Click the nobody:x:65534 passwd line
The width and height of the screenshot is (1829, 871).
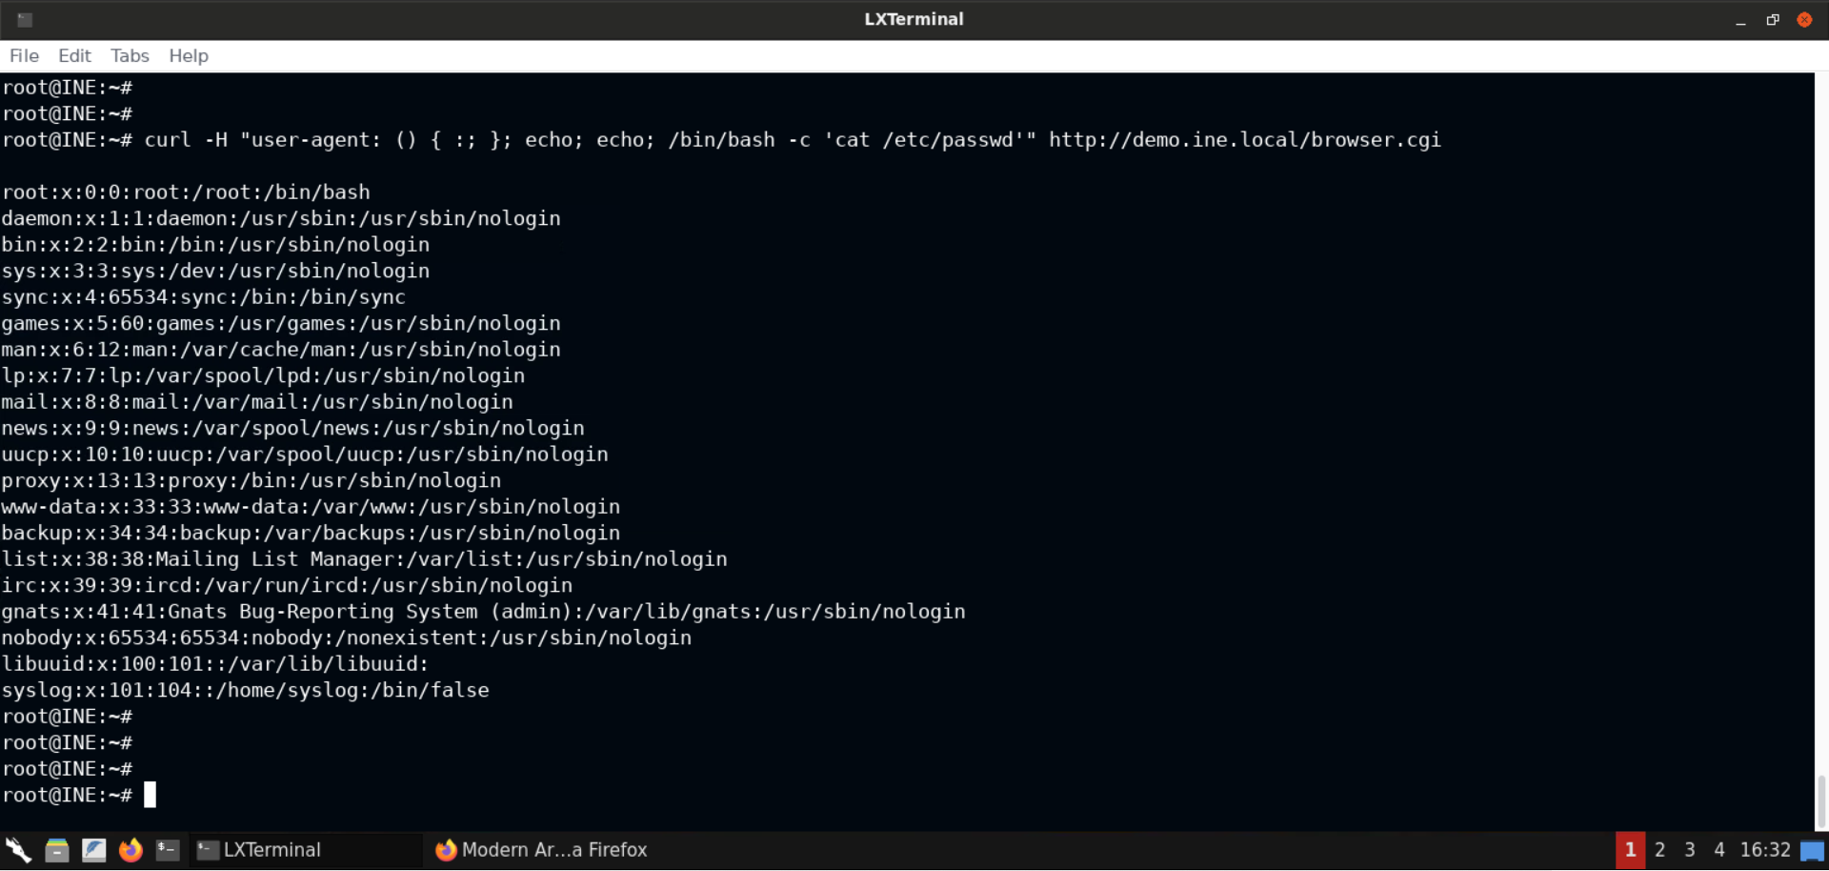tap(347, 638)
